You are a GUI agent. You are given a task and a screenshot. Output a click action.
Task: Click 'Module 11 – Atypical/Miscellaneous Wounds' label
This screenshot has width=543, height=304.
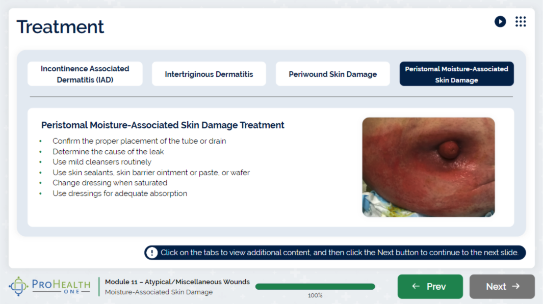(177, 282)
